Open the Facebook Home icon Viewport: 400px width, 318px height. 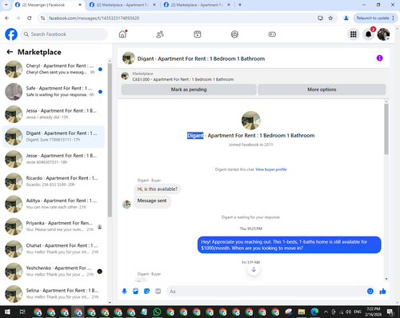122,34
